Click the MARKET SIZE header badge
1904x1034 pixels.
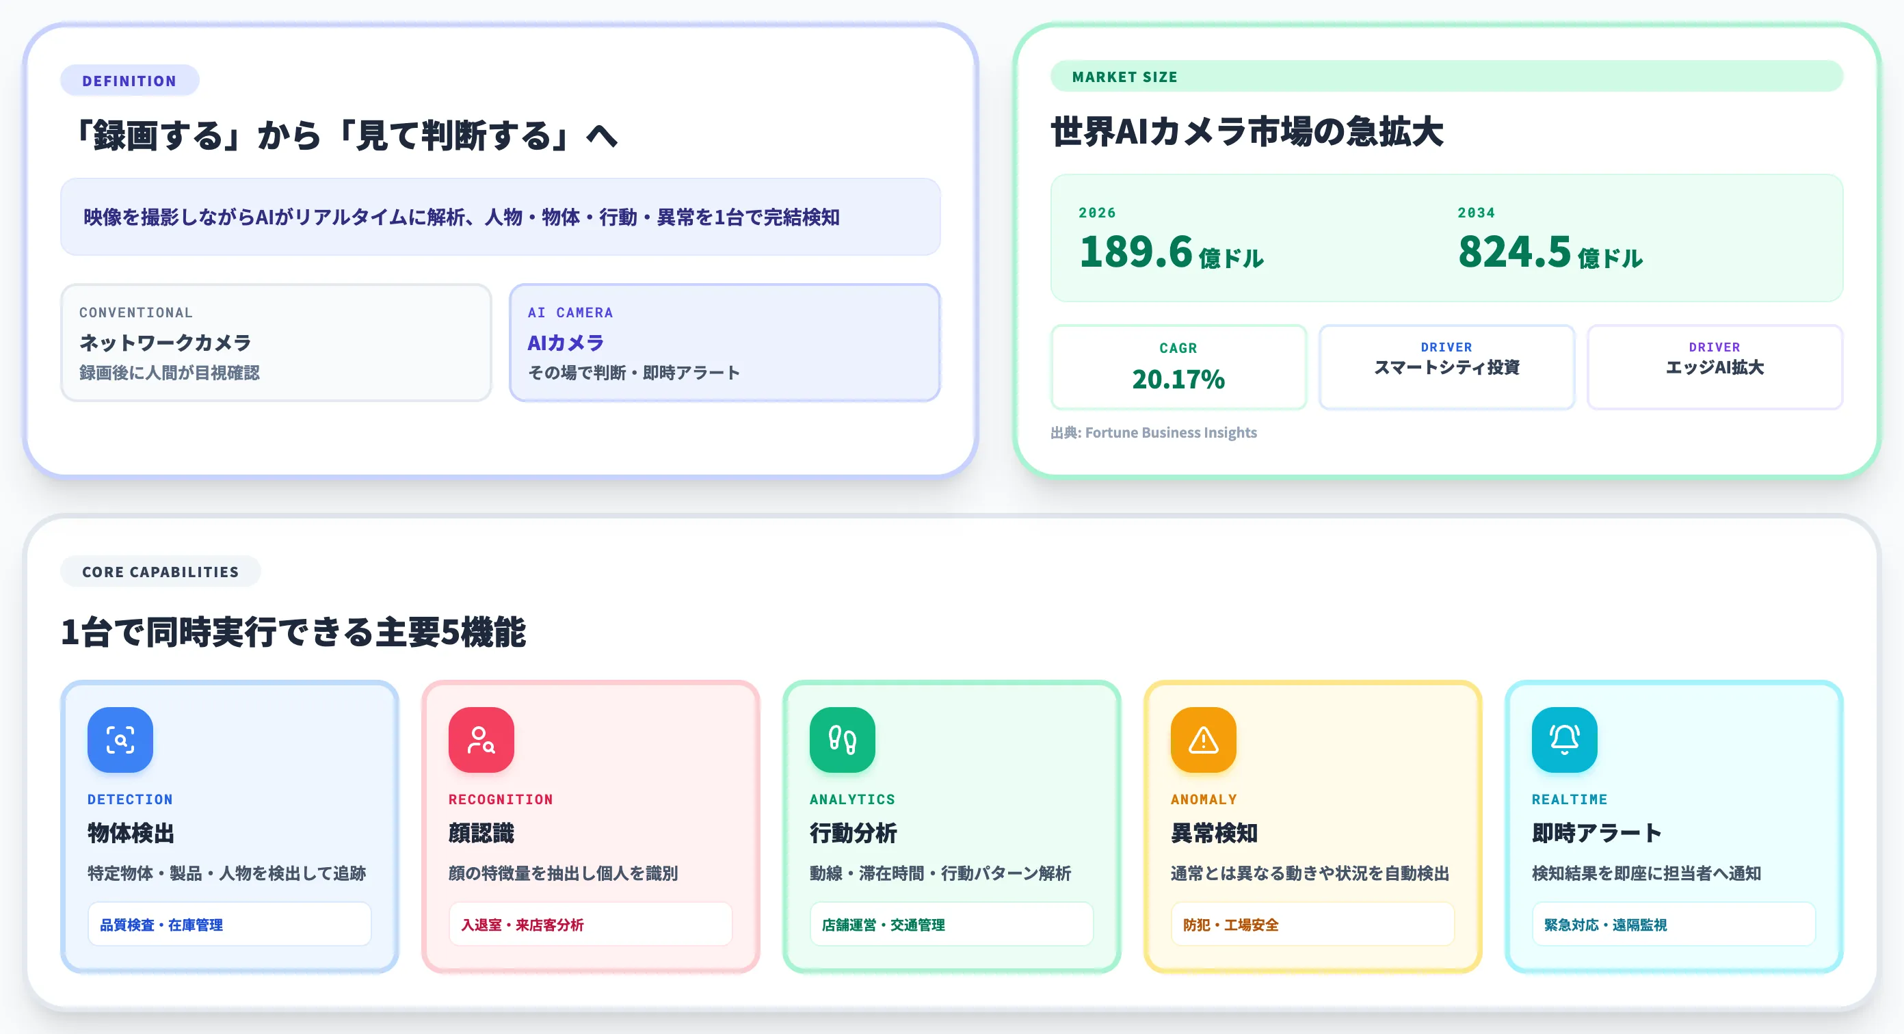[1446, 76]
